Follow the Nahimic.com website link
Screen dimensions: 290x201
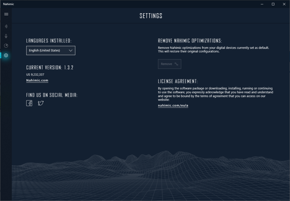pos(37,81)
